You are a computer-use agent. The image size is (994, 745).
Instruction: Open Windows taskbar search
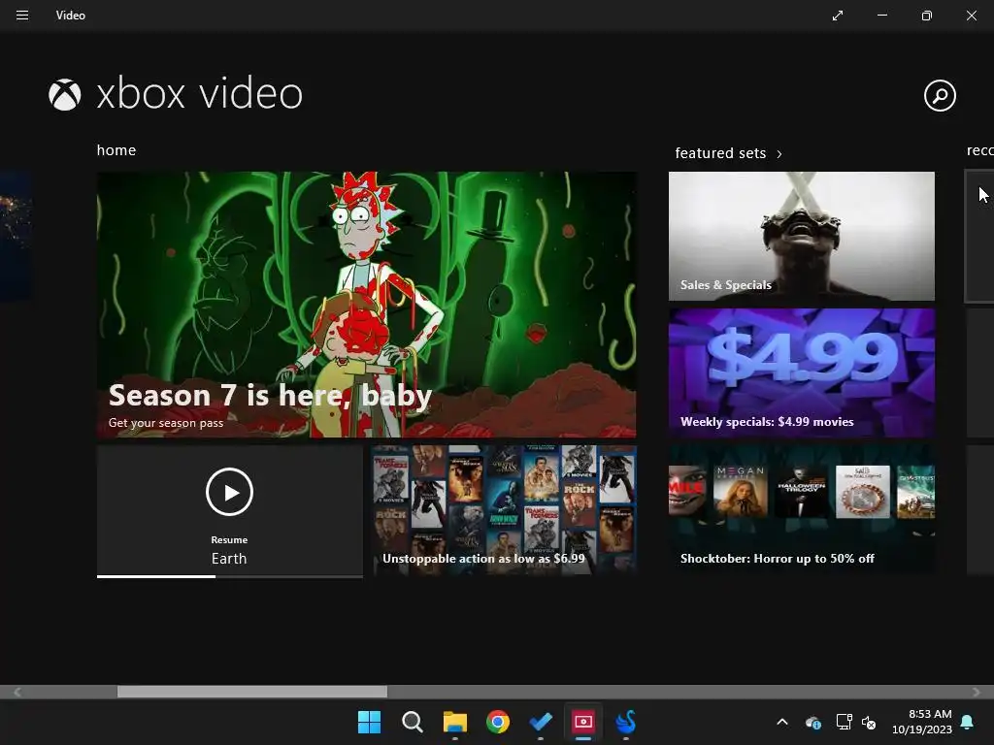pos(412,722)
